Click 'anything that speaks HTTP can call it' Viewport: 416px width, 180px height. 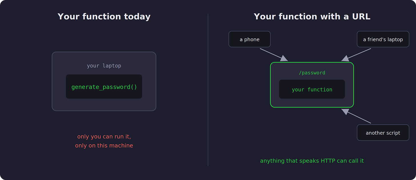coord(312,161)
